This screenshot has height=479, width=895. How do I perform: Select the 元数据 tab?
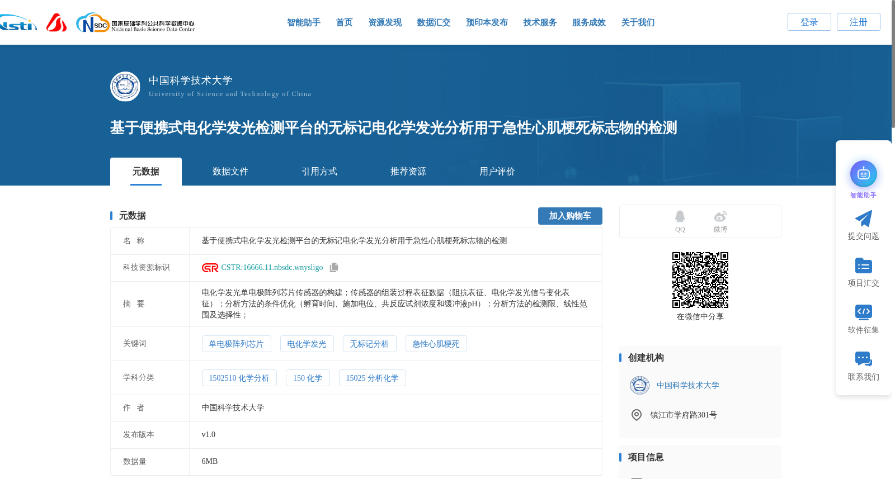146,172
